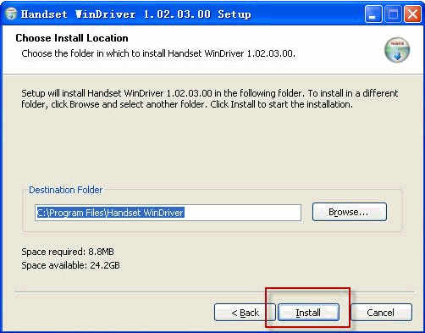
Task: Click the Install button
Action: (308, 313)
